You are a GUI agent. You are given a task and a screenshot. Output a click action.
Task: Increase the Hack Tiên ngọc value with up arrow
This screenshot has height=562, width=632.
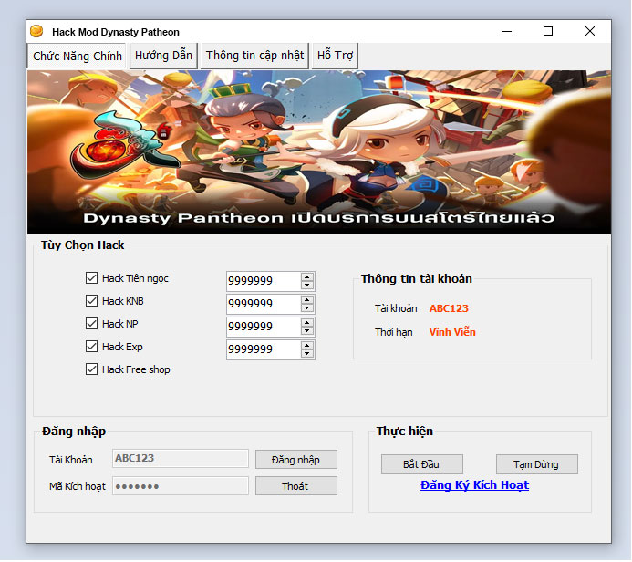(307, 277)
